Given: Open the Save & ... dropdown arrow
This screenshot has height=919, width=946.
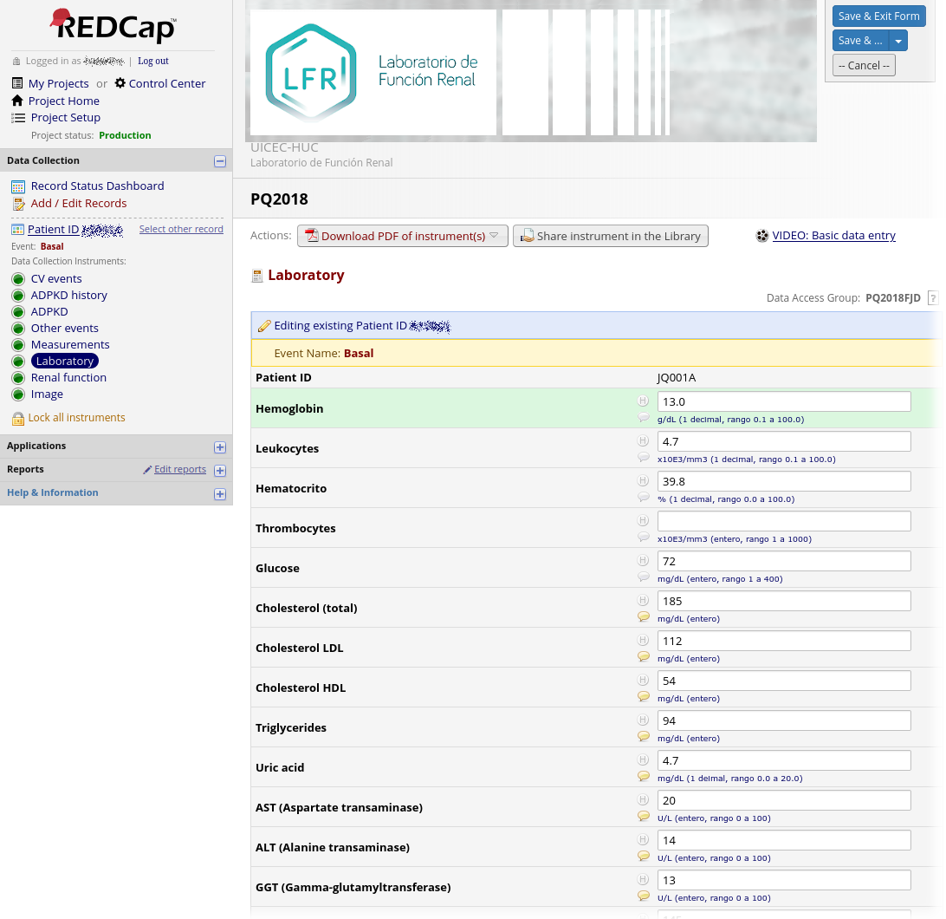Looking at the screenshot, I should 898,41.
